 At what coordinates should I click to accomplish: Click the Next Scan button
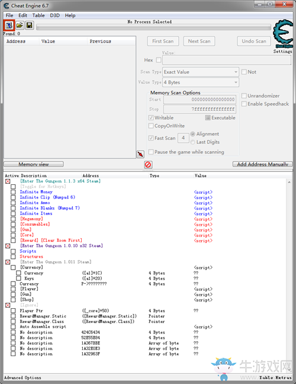click(199, 41)
